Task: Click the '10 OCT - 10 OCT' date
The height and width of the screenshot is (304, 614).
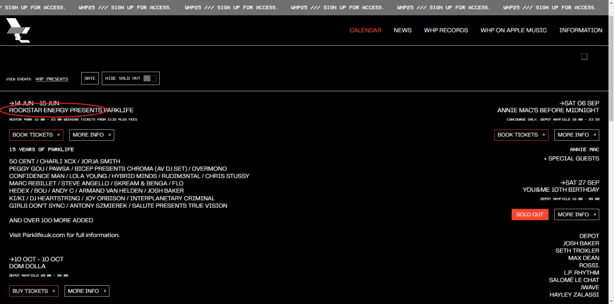Action: [x=36, y=259]
